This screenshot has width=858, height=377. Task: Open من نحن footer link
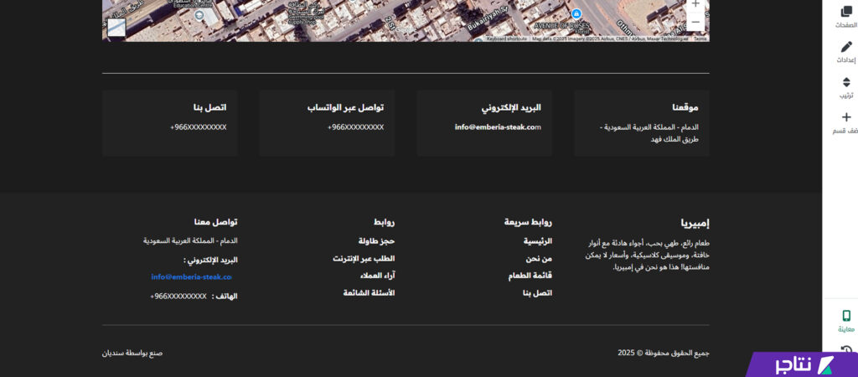coord(539,258)
